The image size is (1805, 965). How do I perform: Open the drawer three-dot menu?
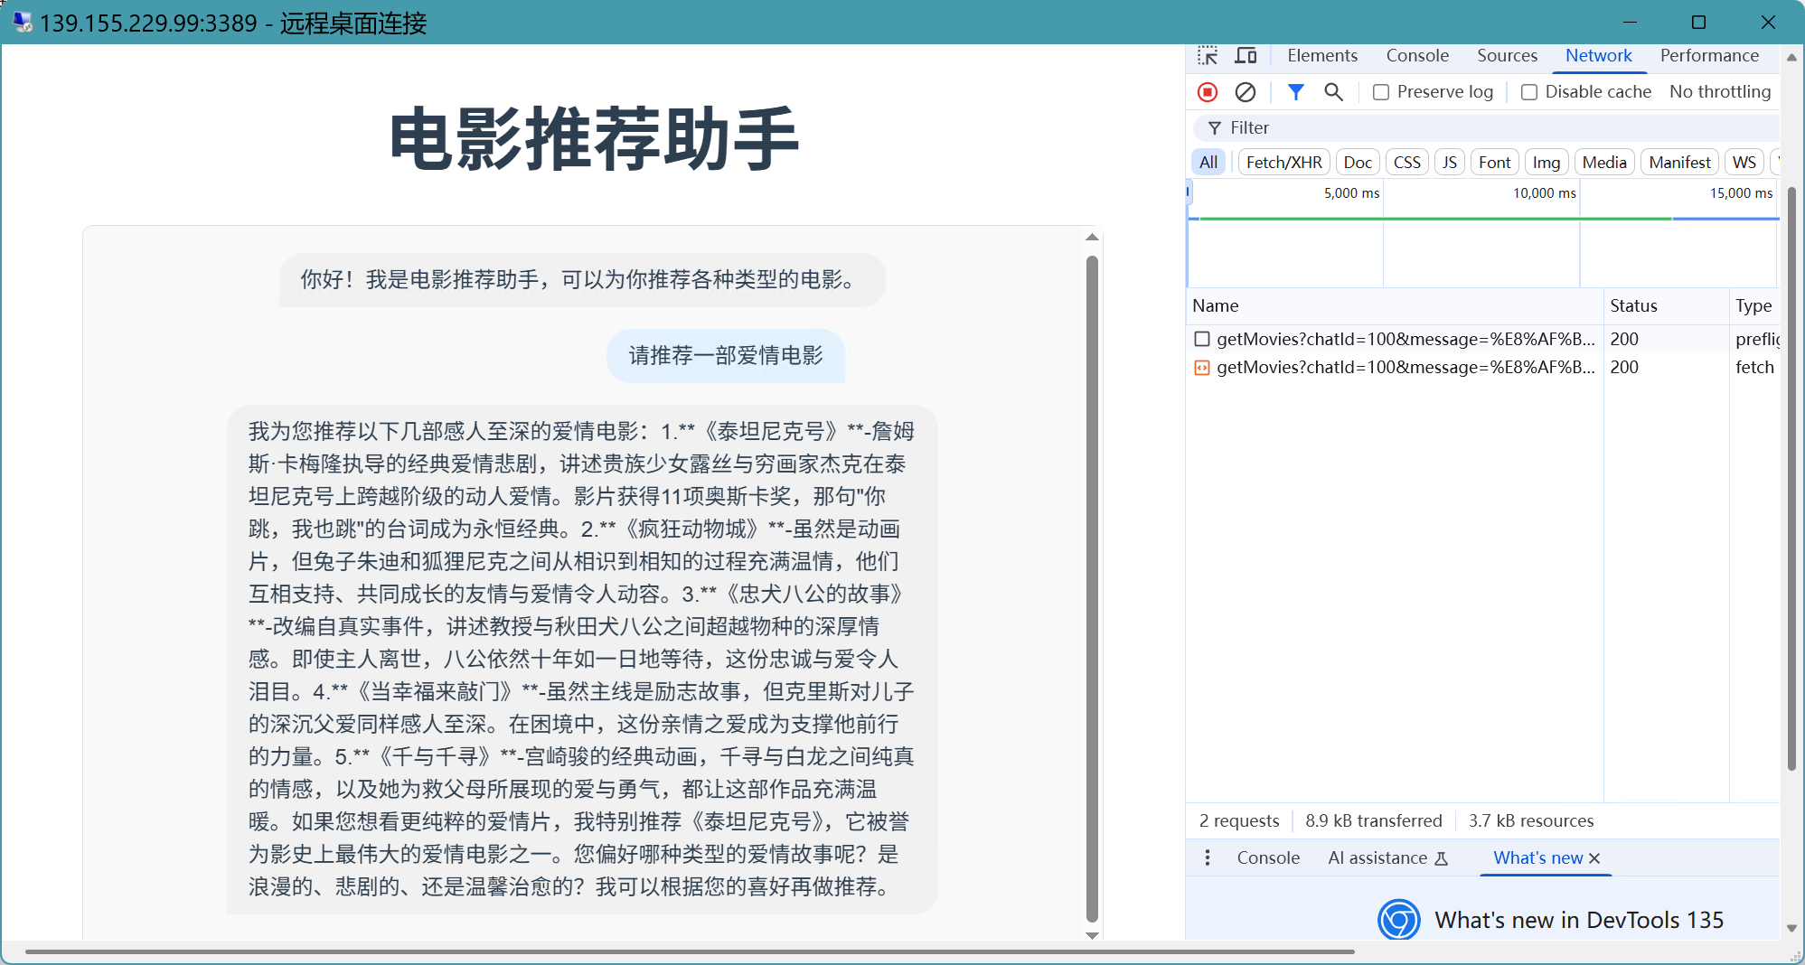[1208, 857]
